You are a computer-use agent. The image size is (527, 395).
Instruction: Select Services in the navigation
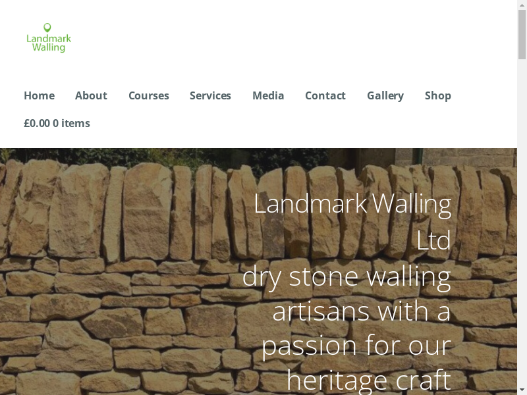(210, 95)
